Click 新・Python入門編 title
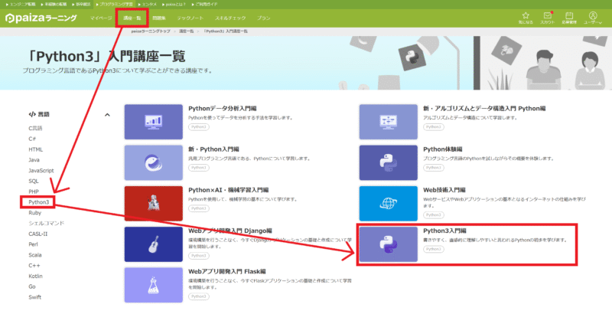This screenshot has height=311, width=612. tap(213, 149)
